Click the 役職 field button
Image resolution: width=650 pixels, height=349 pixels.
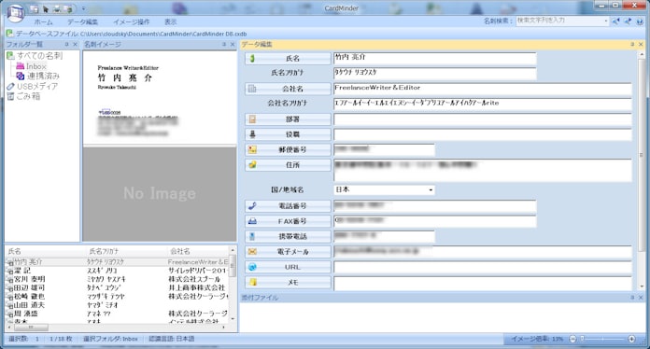pyautogui.click(x=288, y=134)
